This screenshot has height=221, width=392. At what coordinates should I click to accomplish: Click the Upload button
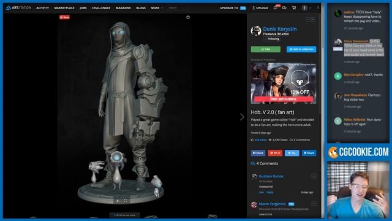tap(260, 8)
